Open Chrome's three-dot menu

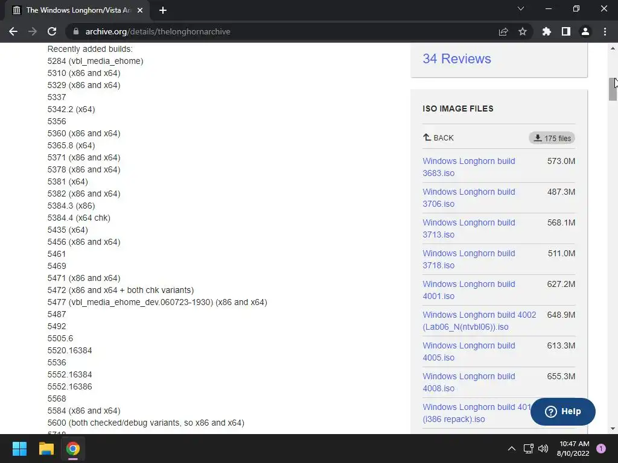(x=605, y=31)
